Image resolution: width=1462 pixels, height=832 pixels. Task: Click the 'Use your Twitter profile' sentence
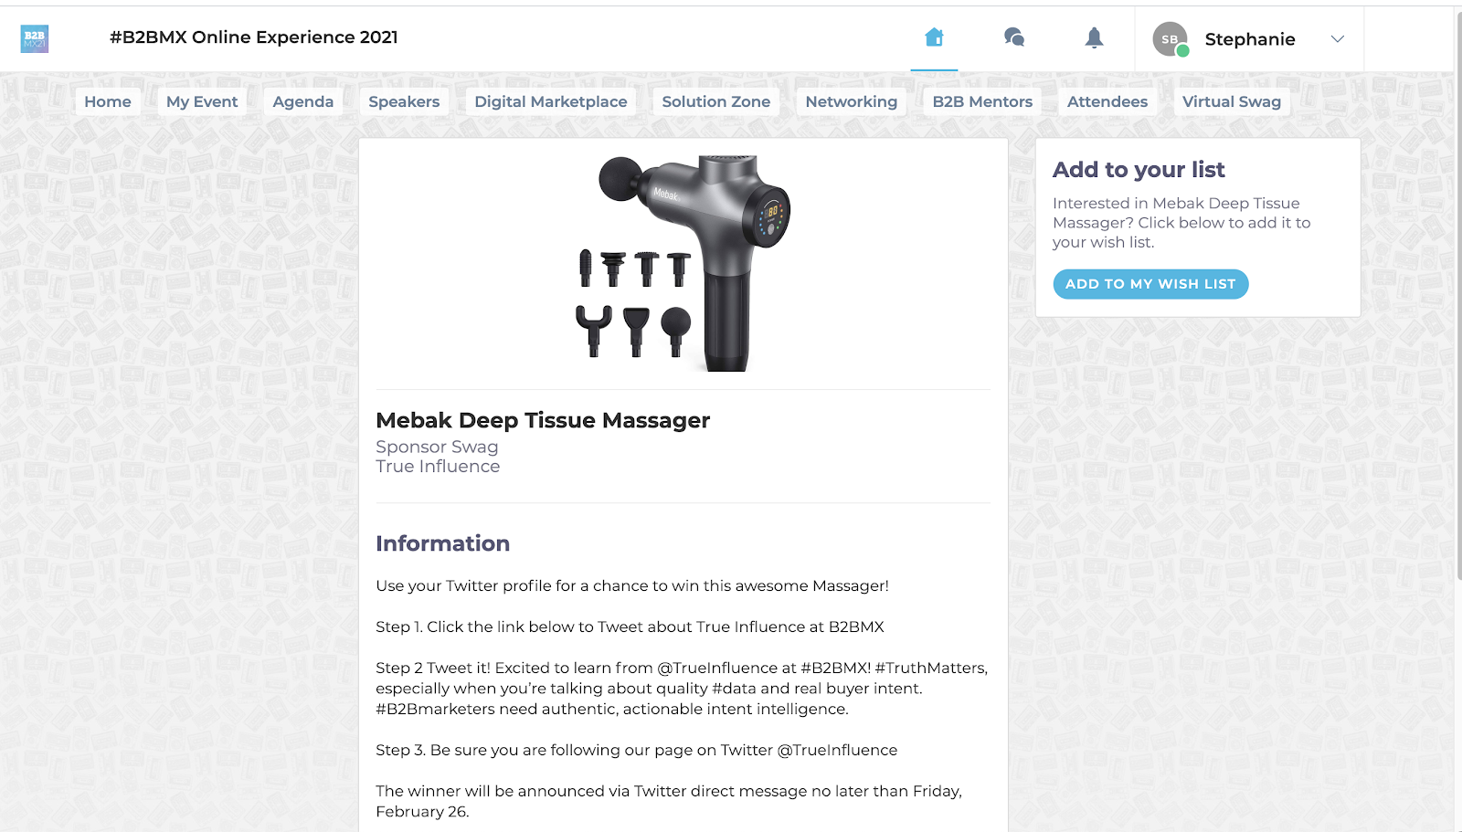point(632,585)
